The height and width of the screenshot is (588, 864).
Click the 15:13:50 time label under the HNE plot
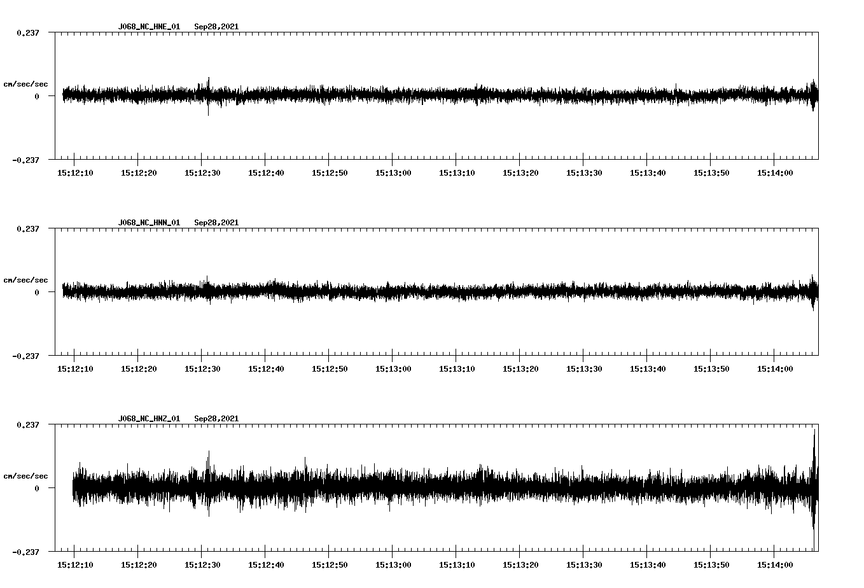tap(711, 172)
